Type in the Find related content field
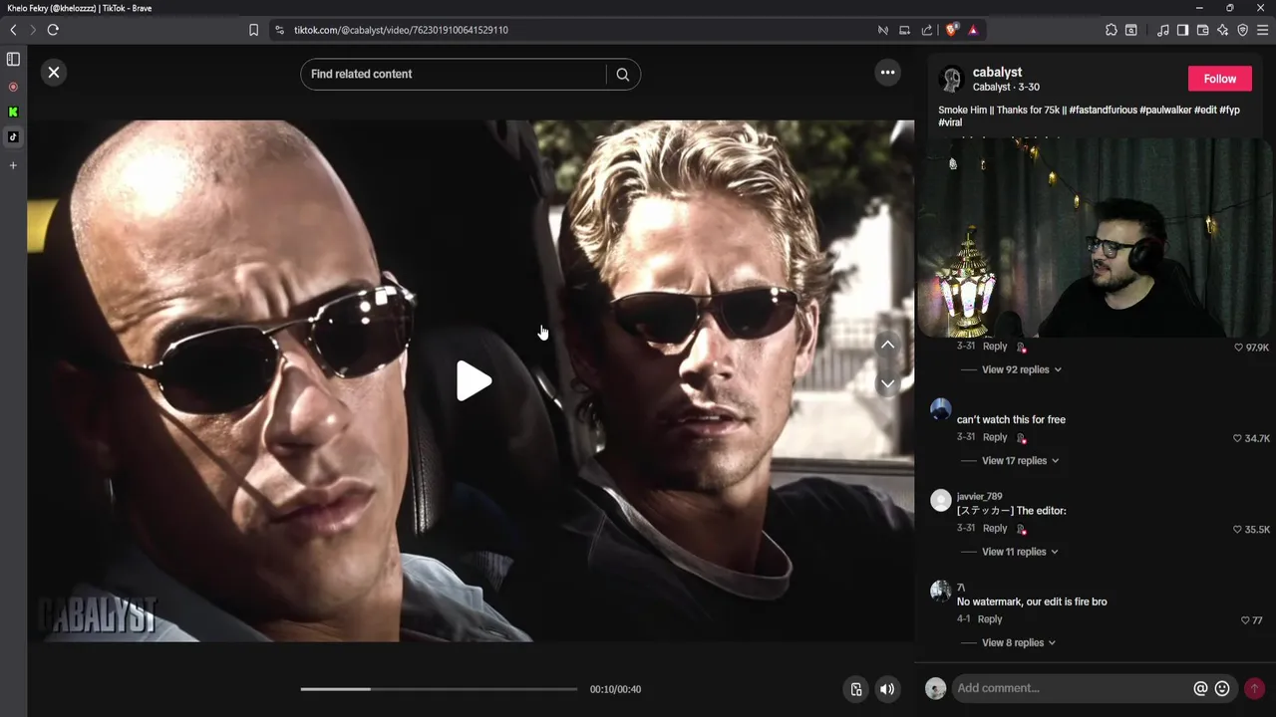1276x717 pixels. [x=454, y=74]
